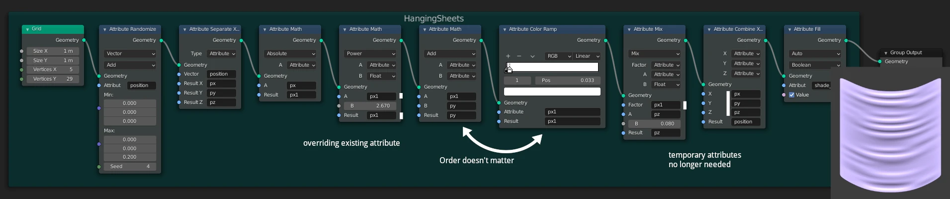Click the Pos 0.033 value field

(568, 80)
